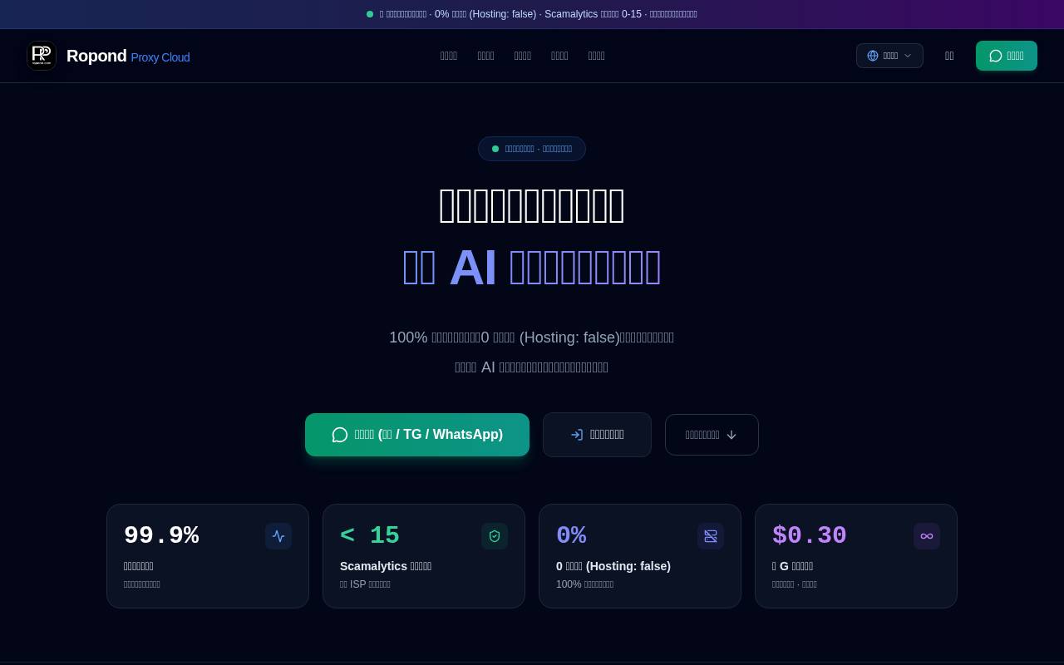
Task: Click the "AI" word in the hero headline
Action: [473, 268]
